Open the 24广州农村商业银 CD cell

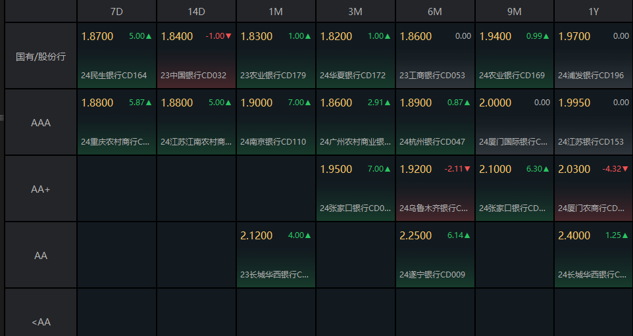[x=355, y=122]
